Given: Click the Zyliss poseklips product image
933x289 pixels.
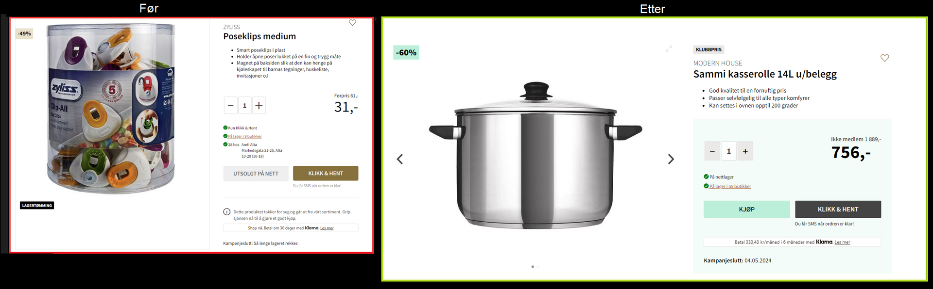Looking at the screenshot, I should pyautogui.click(x=112, y=109).
